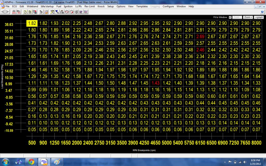This screenshot has width=266, height=166.
Task: Open the Help menu
Action: [x=191, y=6]
